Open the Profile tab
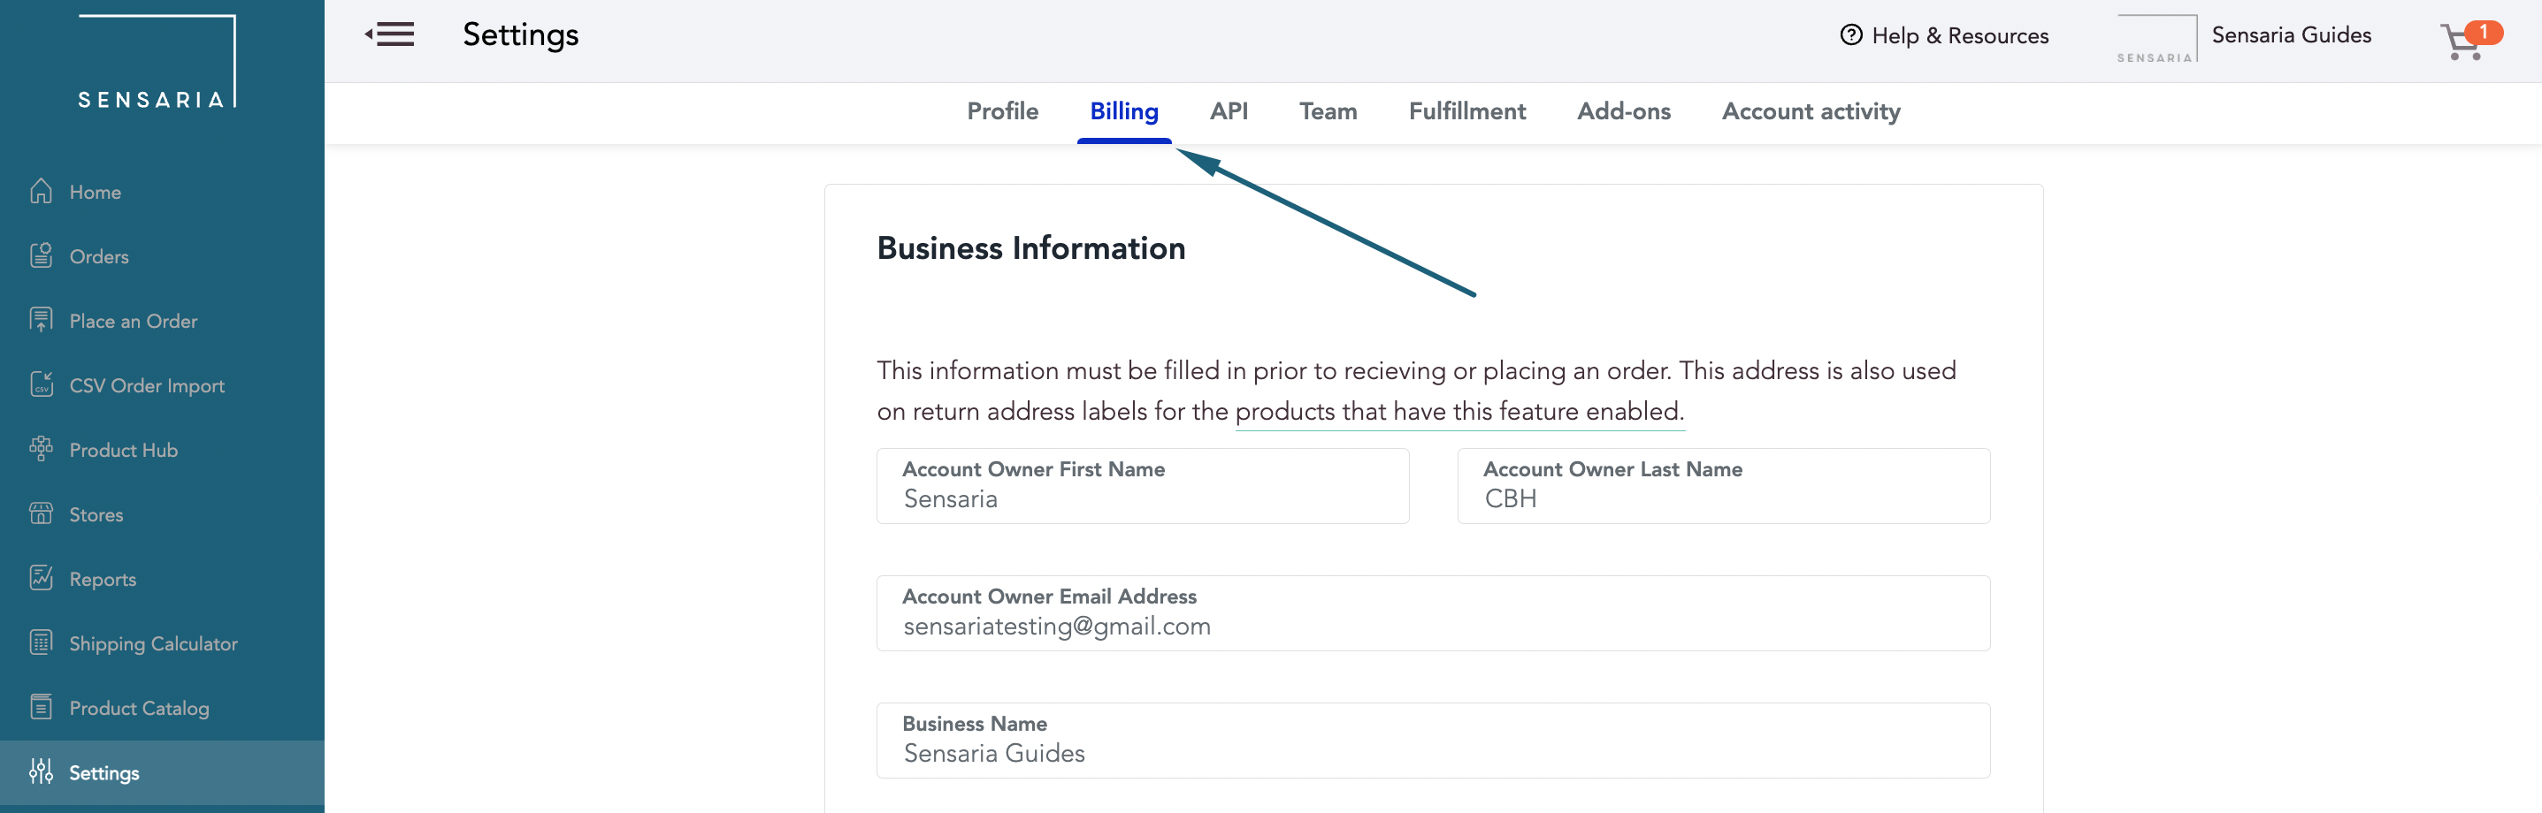Screen dimensions: 2542x813 click(1003, 111)
